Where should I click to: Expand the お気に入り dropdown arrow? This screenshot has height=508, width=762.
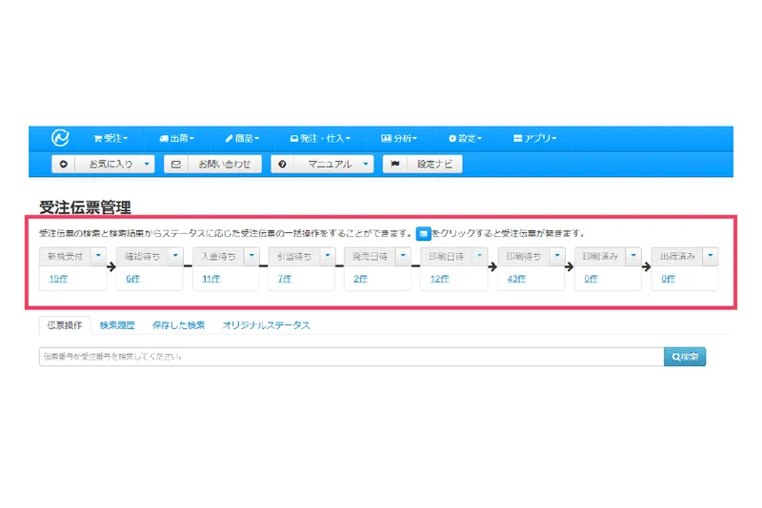click(x=147, y=164)
